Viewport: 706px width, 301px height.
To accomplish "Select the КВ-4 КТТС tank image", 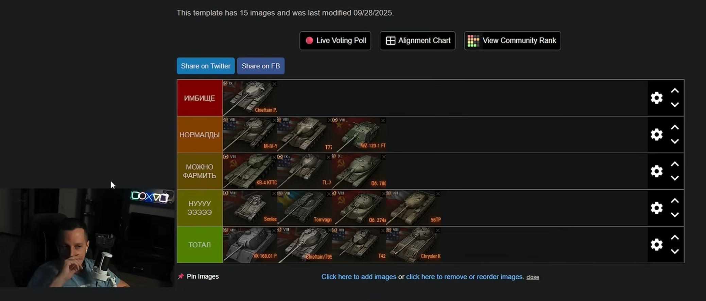I will [250, 171].
